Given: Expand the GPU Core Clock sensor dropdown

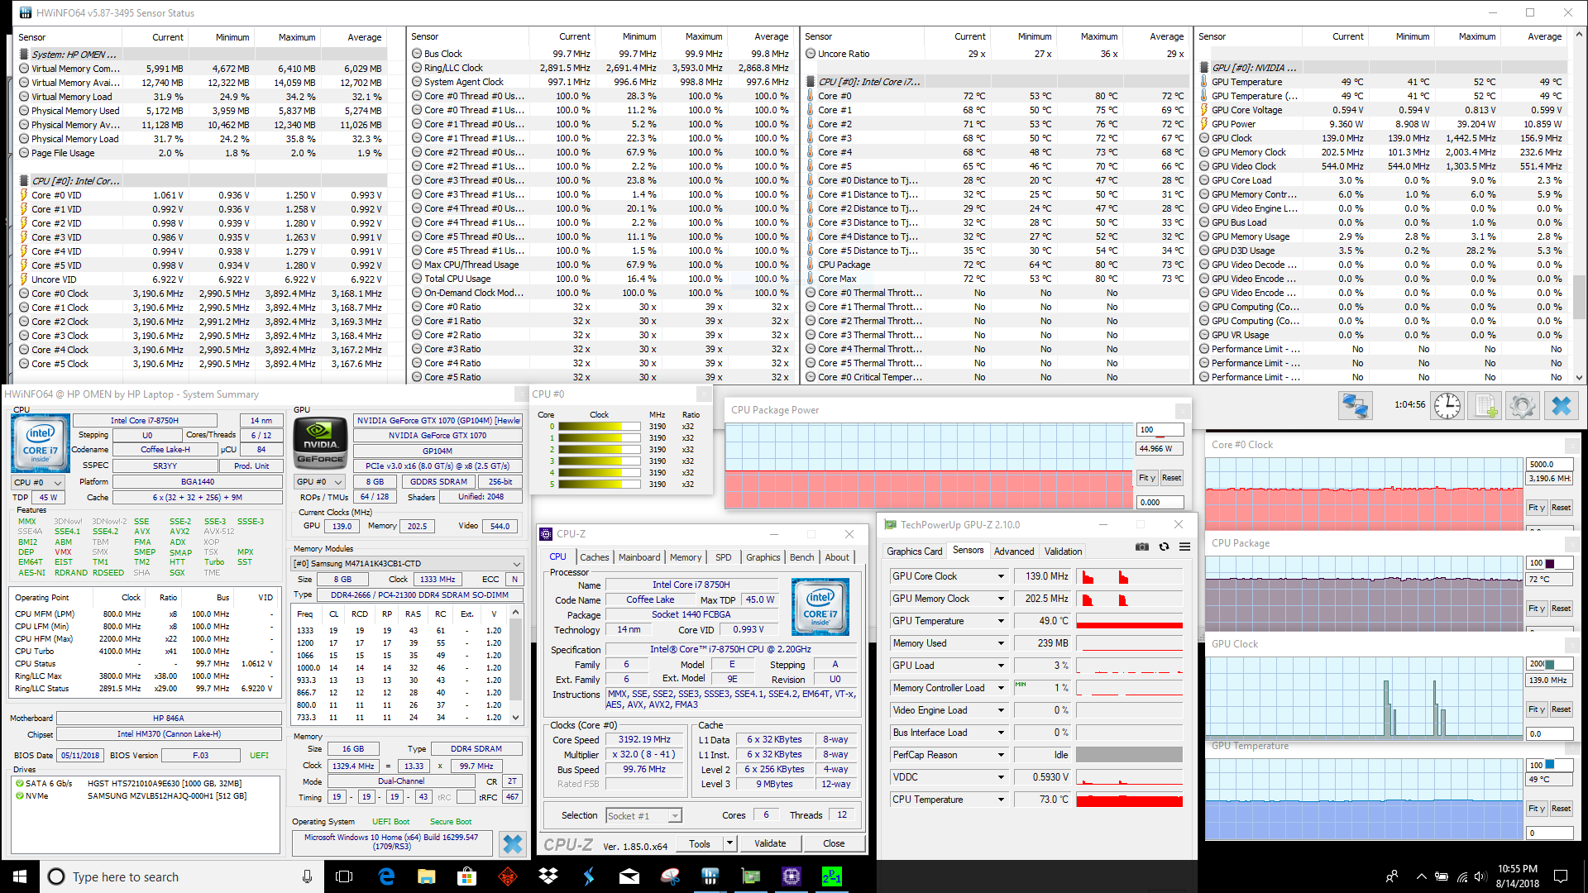Looking at the screenshot, I should click(x=1000, y=576).
